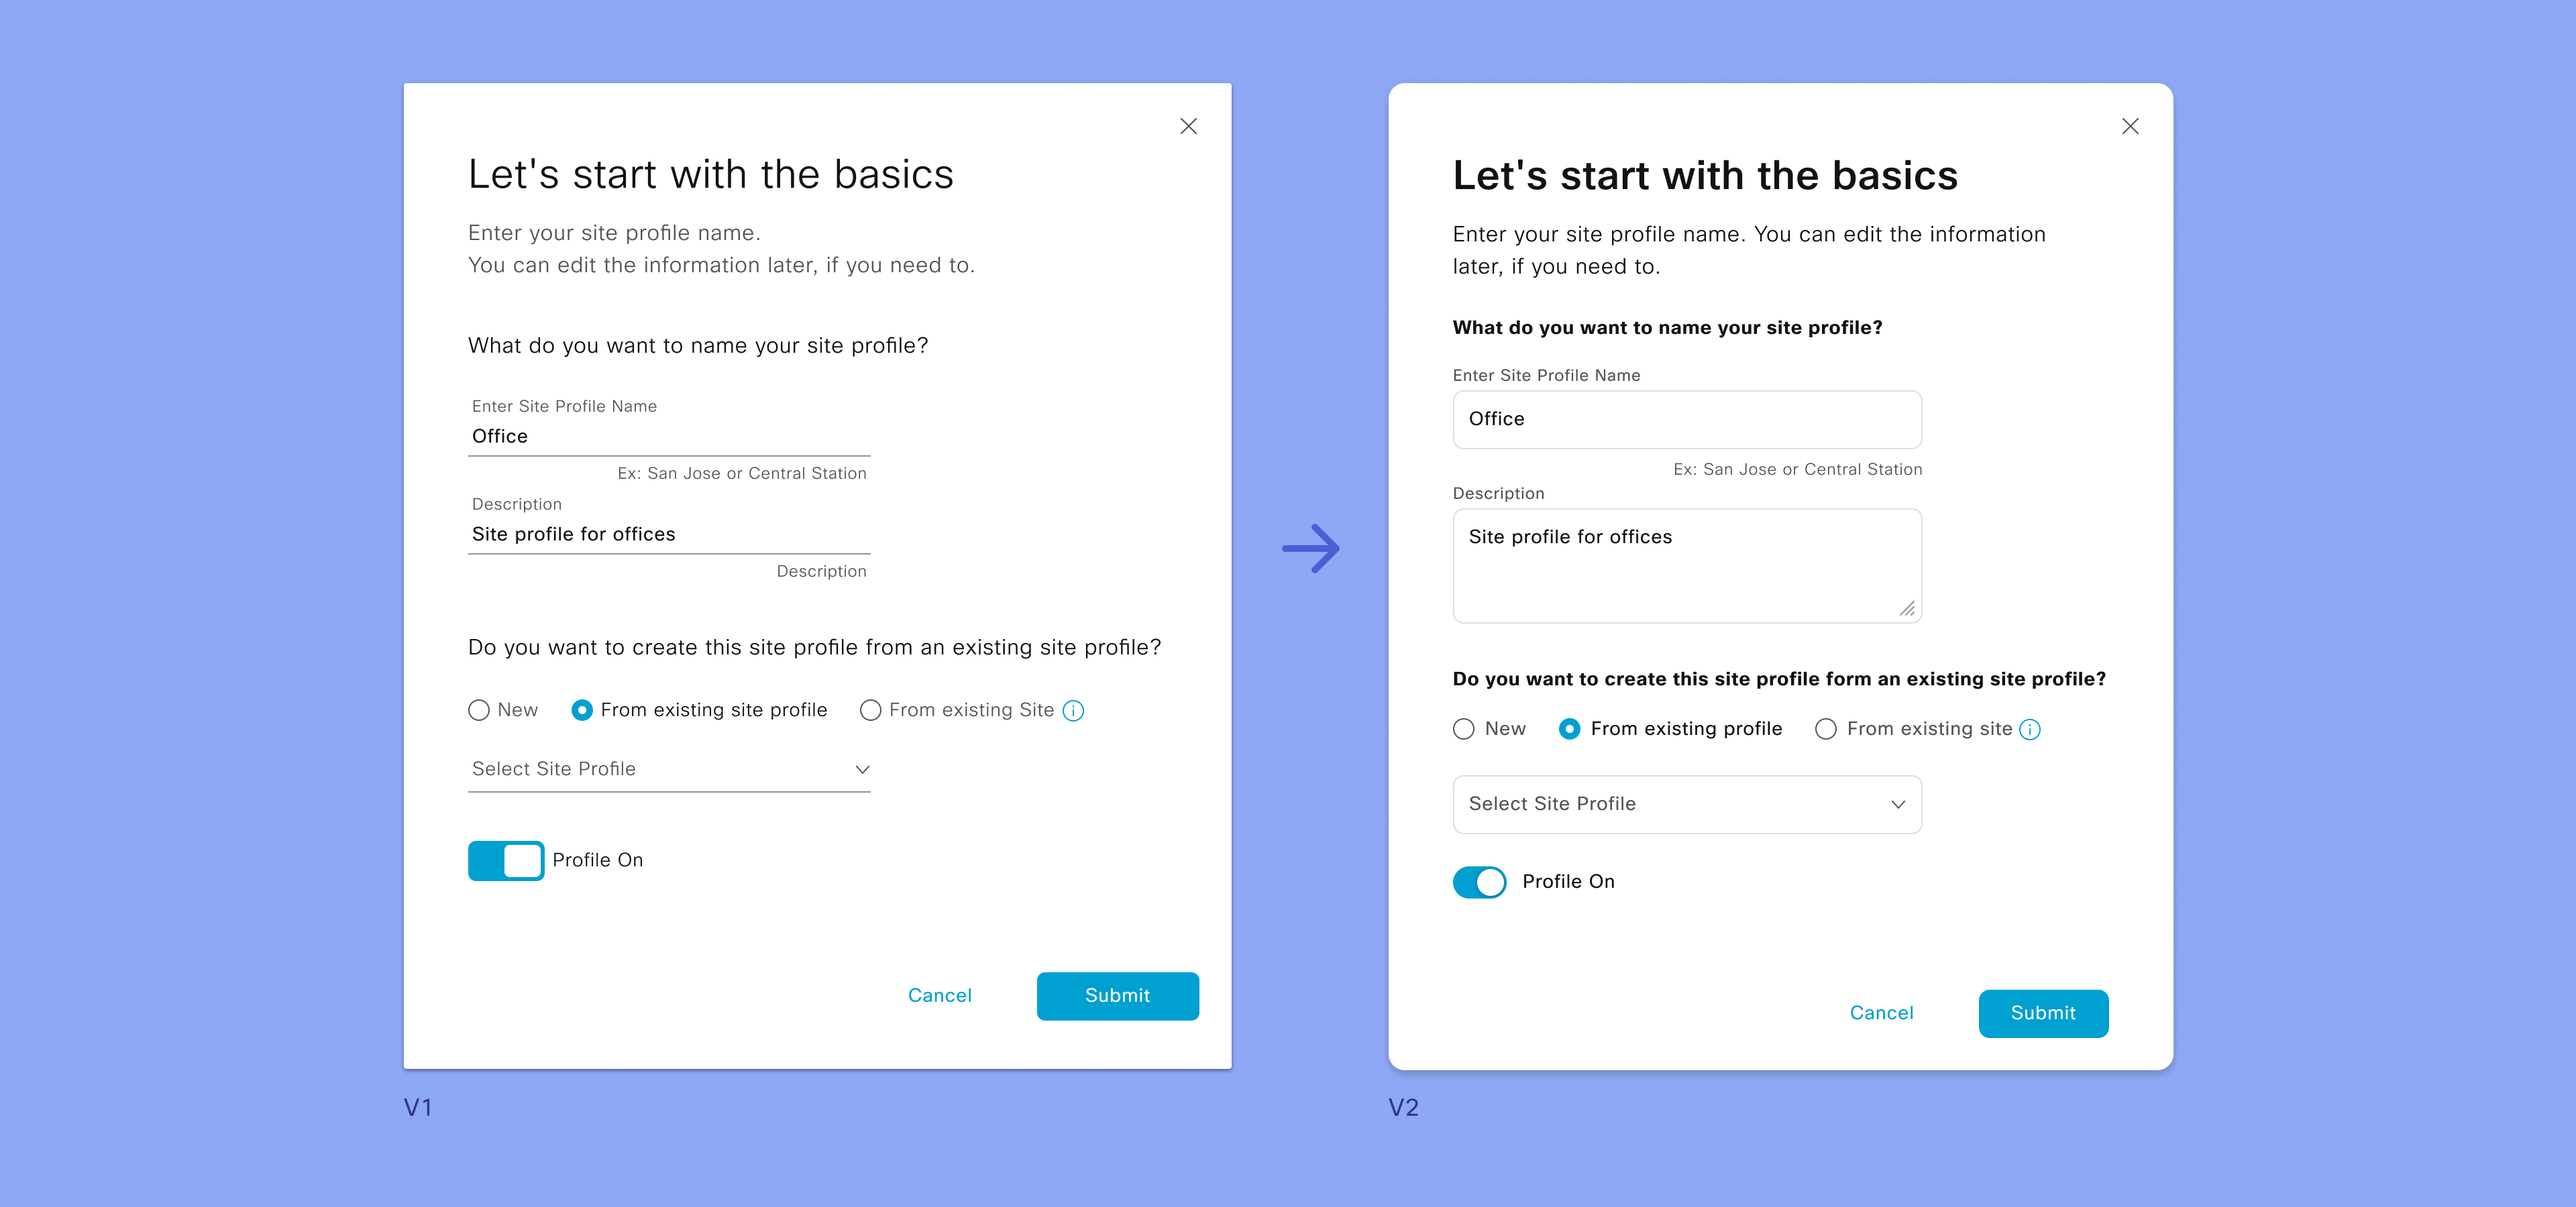Screen dimensions: 2576x1207
Task: Expand boxed Select Site Profile dropdown in V2
Action: pos(1687,805)
